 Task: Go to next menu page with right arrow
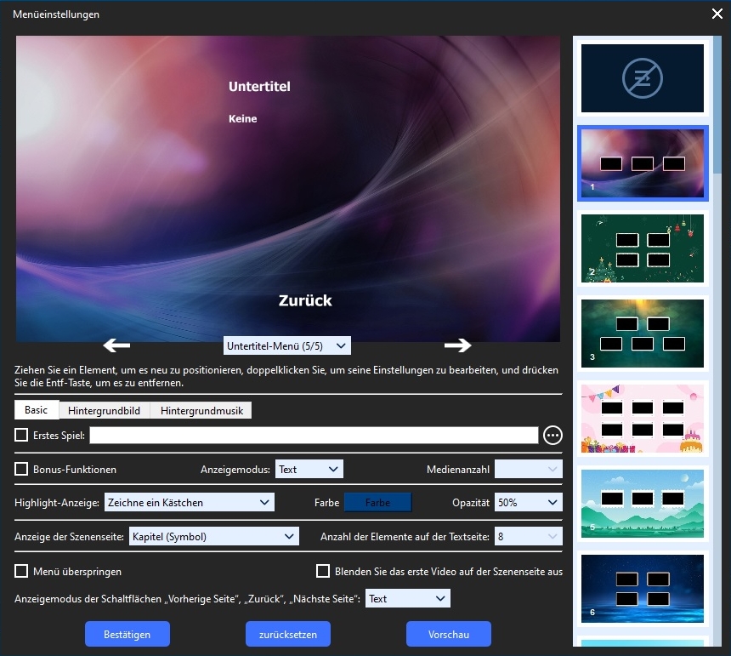pos(457,345)
